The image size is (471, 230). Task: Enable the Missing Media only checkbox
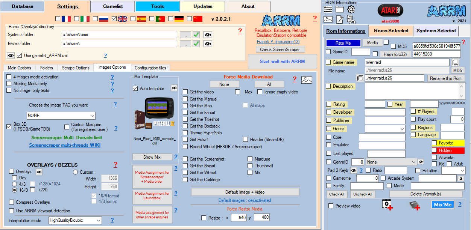tap(9, 84)
